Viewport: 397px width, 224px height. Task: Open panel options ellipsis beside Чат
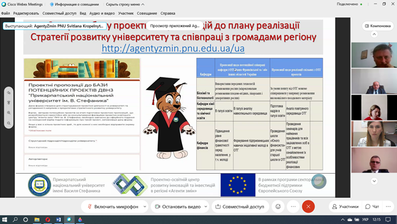point(388,207)
